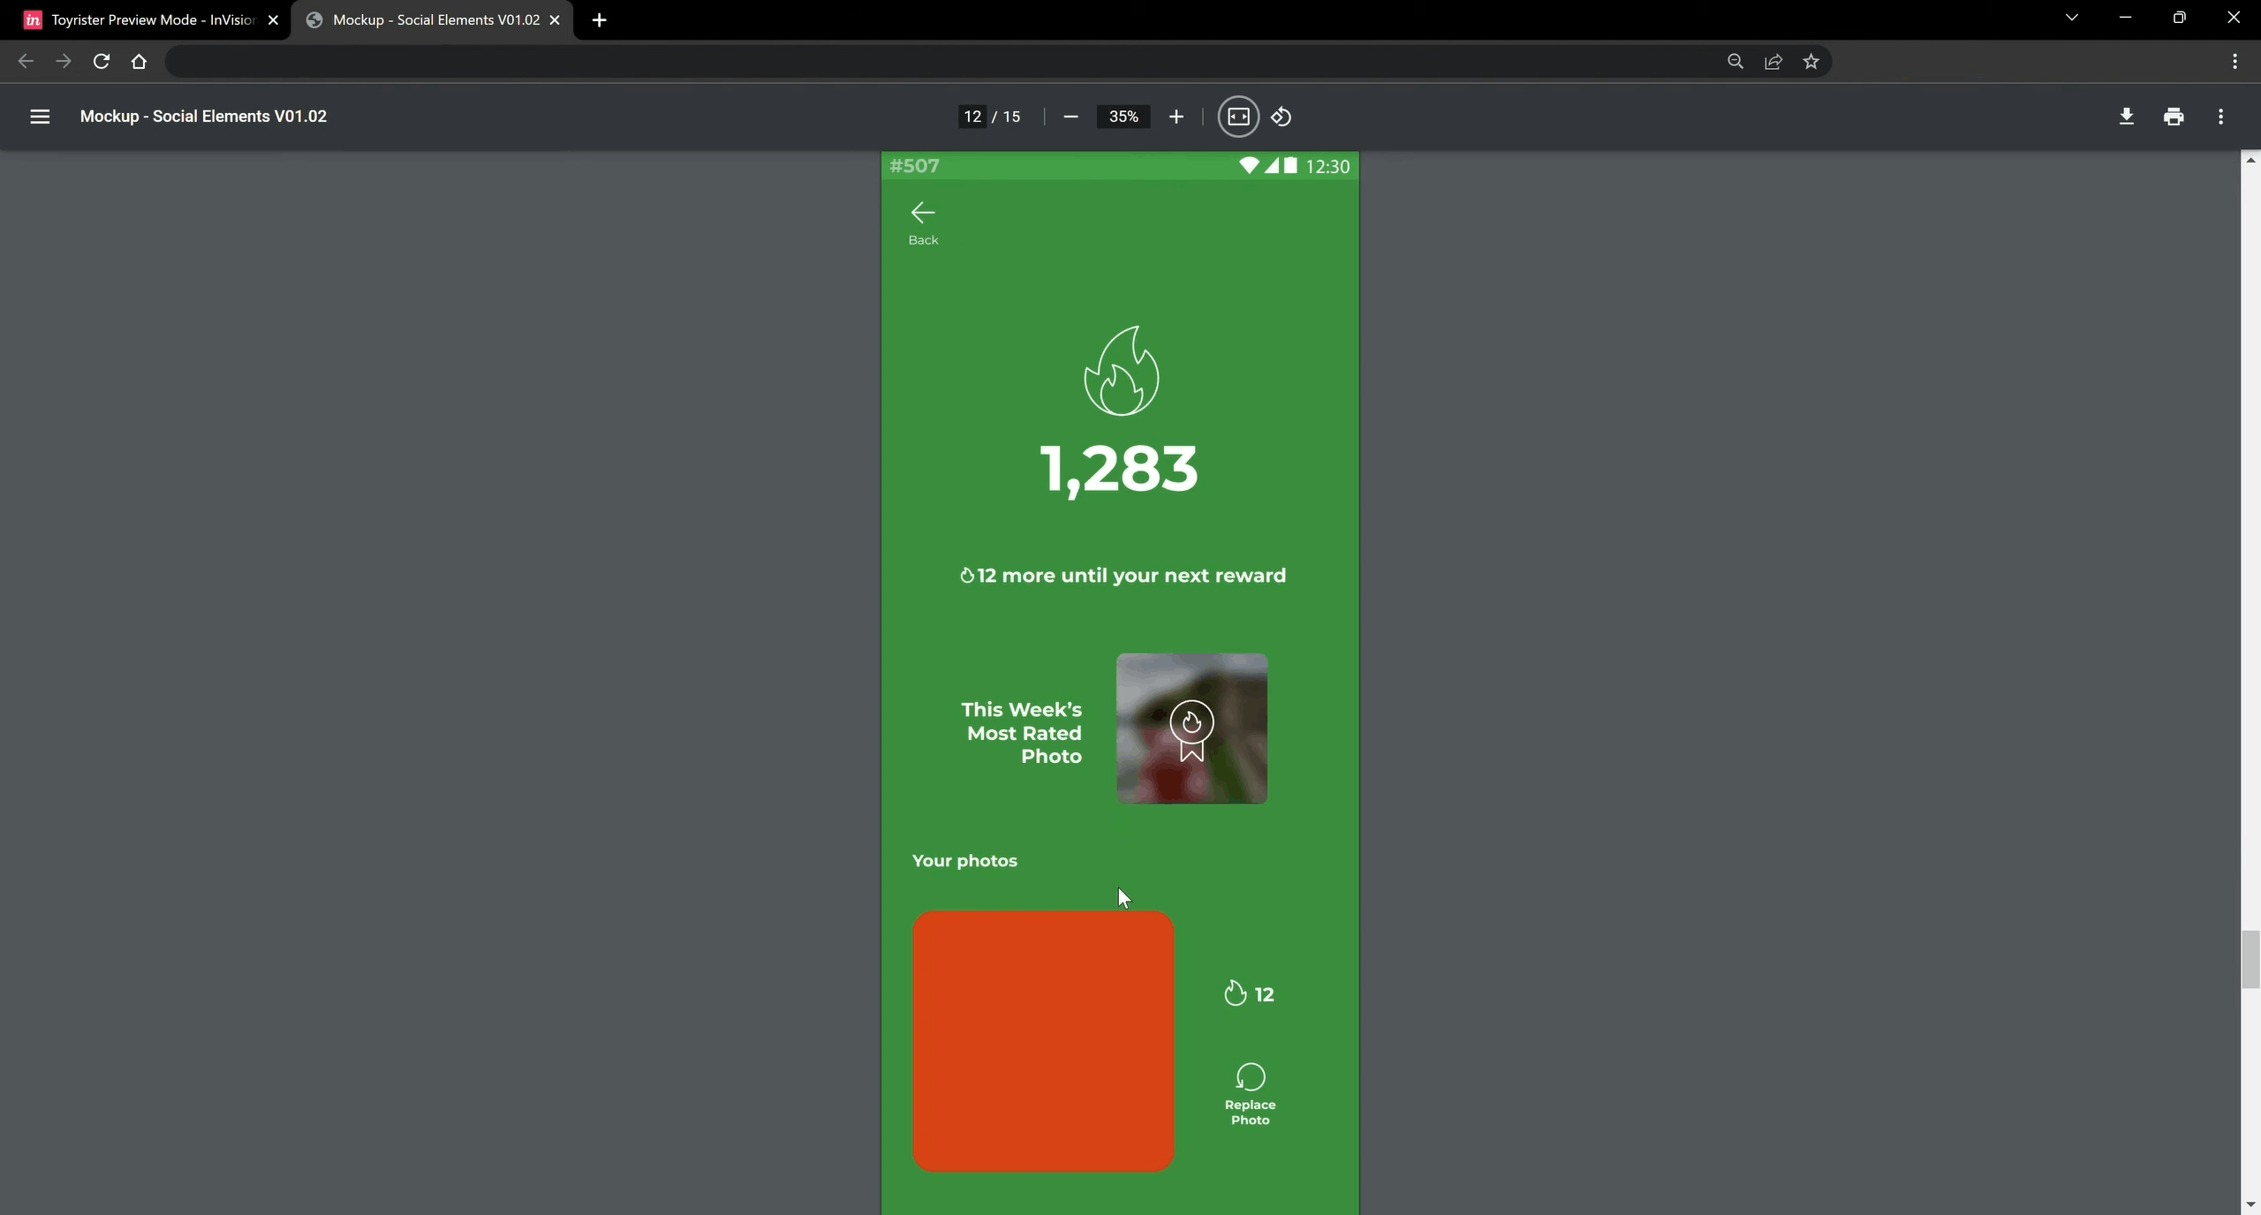Click 'This Week's Most Rated Photo' label

coord(1022,733)
